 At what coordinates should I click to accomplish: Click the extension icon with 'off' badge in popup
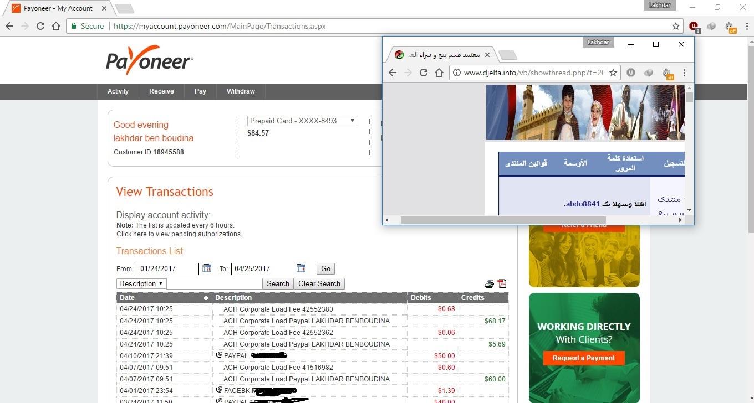666,74
